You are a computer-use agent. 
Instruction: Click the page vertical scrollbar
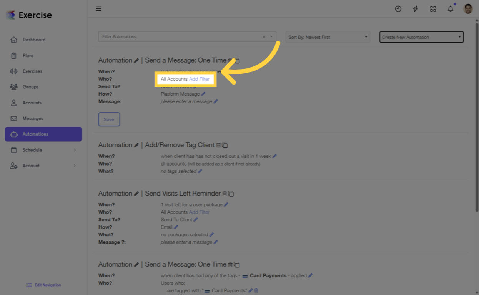click(x=477, y=117)
